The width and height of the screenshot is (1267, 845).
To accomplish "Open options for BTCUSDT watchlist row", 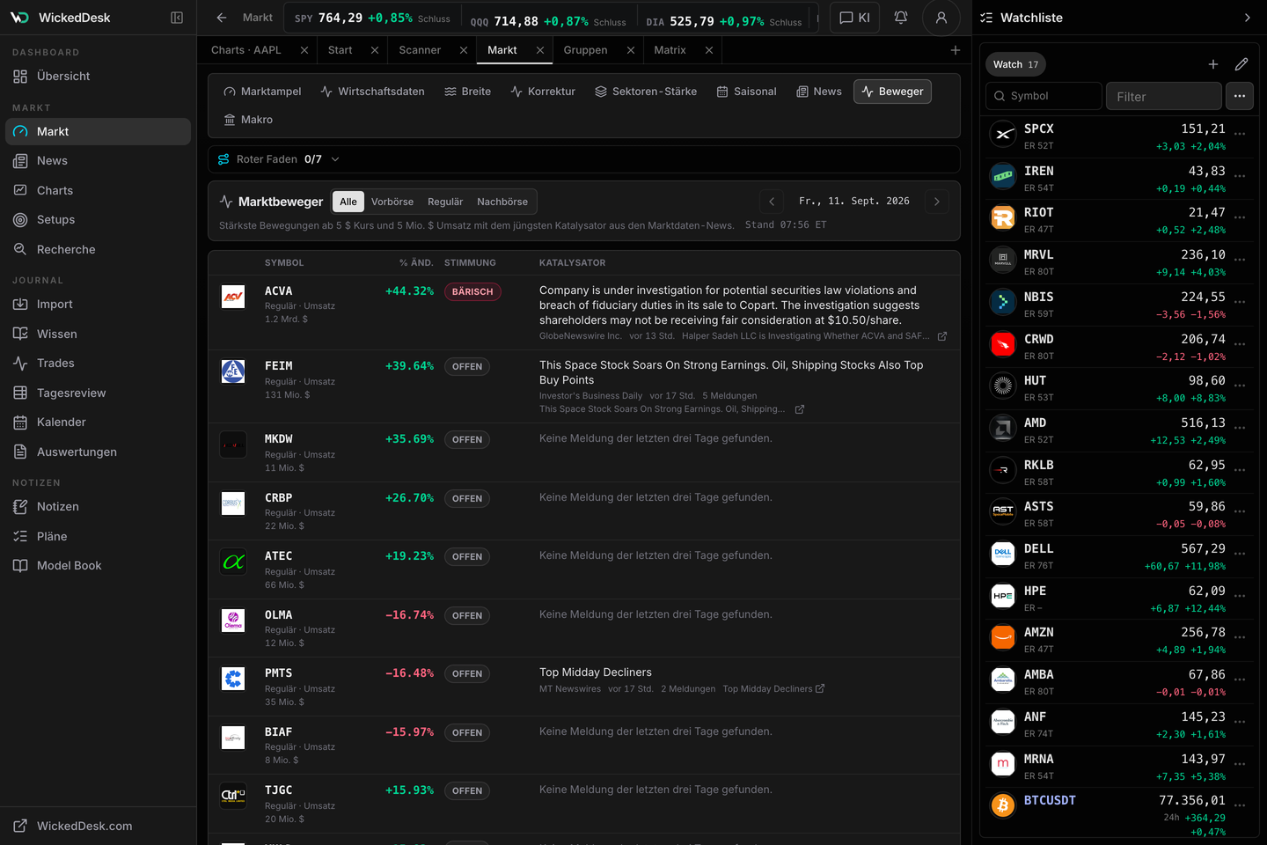I will (1240, 806).
